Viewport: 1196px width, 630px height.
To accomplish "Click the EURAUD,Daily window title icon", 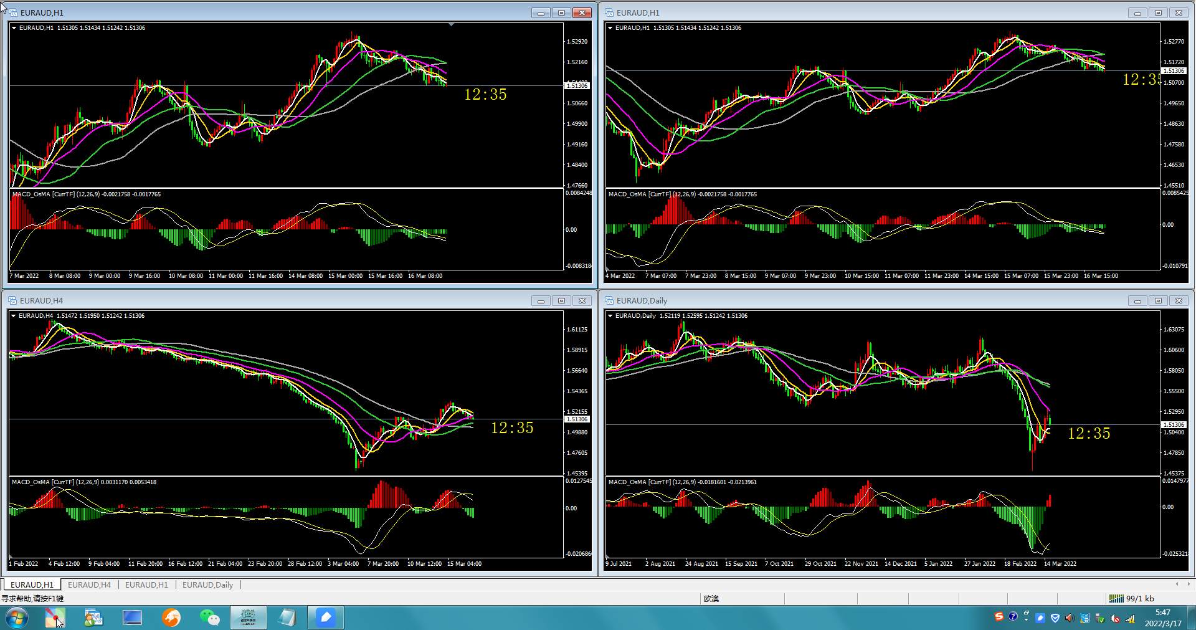I will [x=609, y=300].
